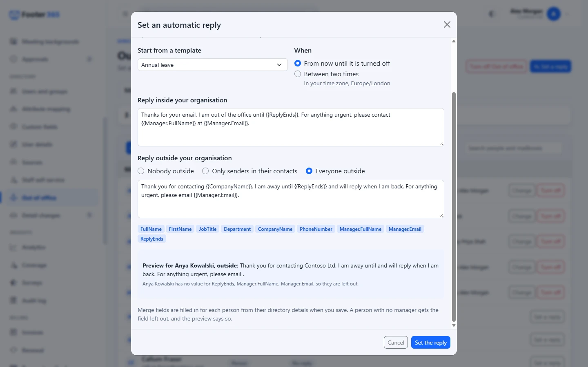Click the 'Reply outside your organisation' heading
This screenshot has height=367, width=588.
pyautogui.click(x=185, y=158)
